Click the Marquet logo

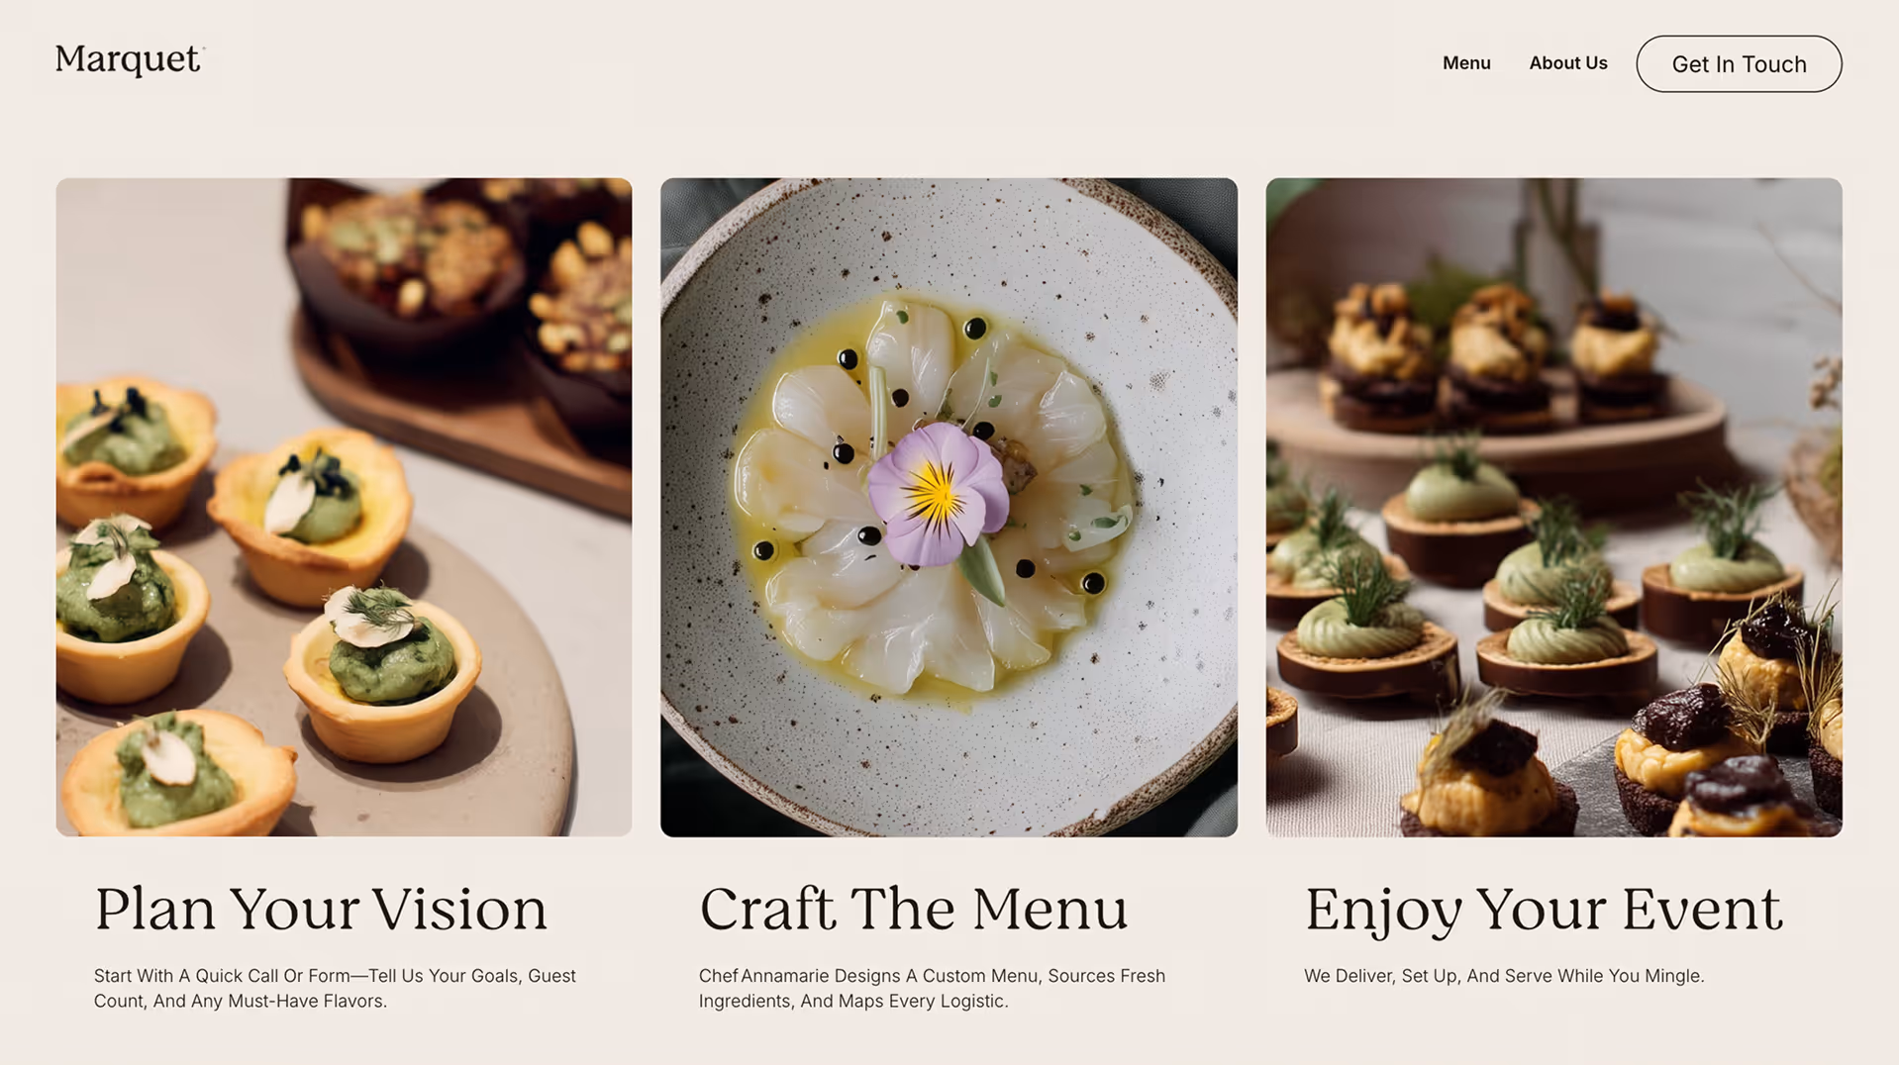pyautogui.click(x=130, y=60)
